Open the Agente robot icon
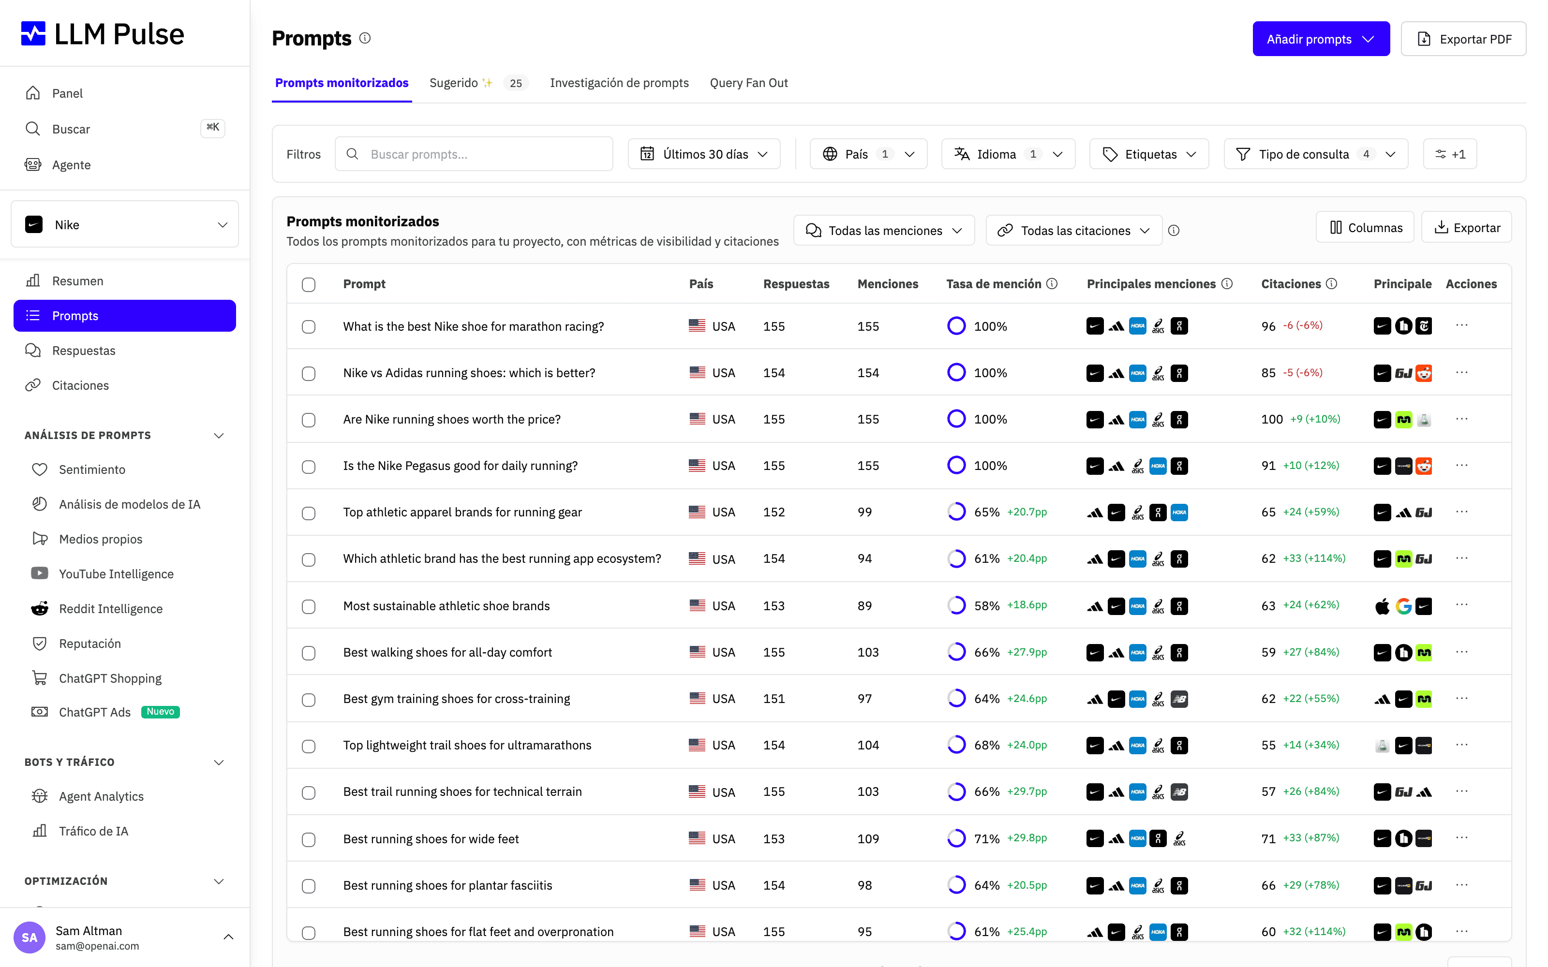This screenshot has height=967, width=1548. 32,165
